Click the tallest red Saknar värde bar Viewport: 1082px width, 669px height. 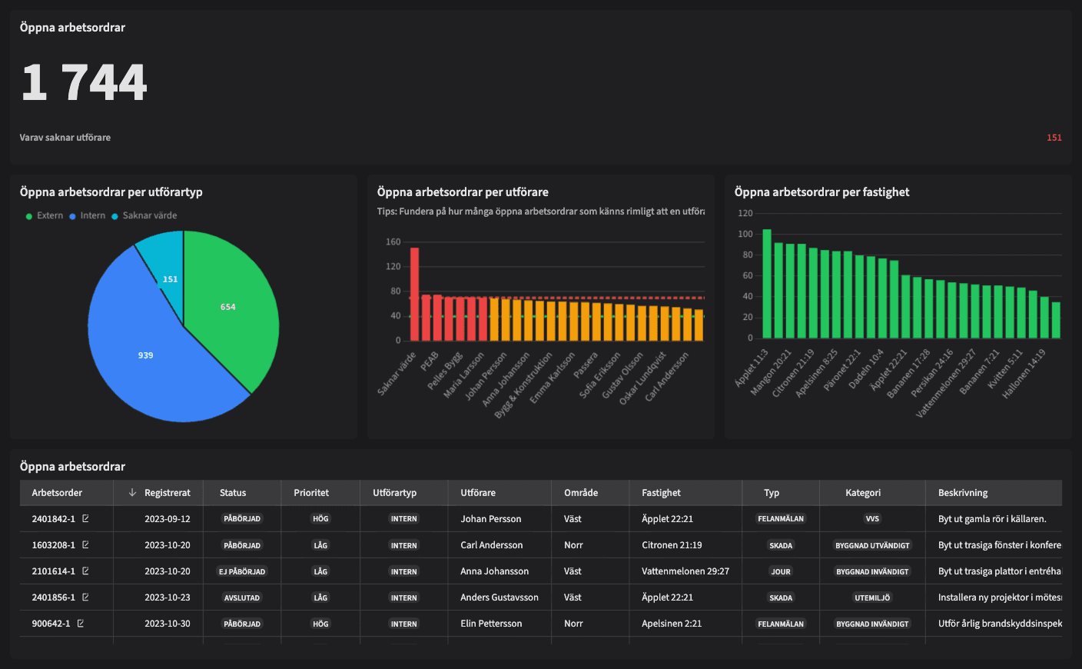pos(415,294)
